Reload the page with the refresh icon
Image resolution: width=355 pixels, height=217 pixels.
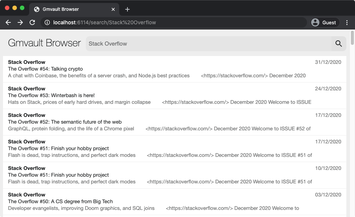click(32, 22)
